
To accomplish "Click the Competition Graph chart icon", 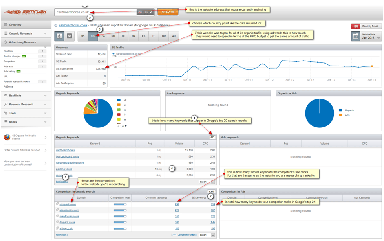I will [174, 235].
